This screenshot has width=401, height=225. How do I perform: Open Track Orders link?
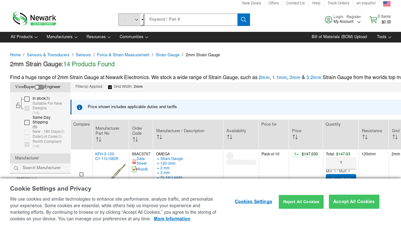338,3
